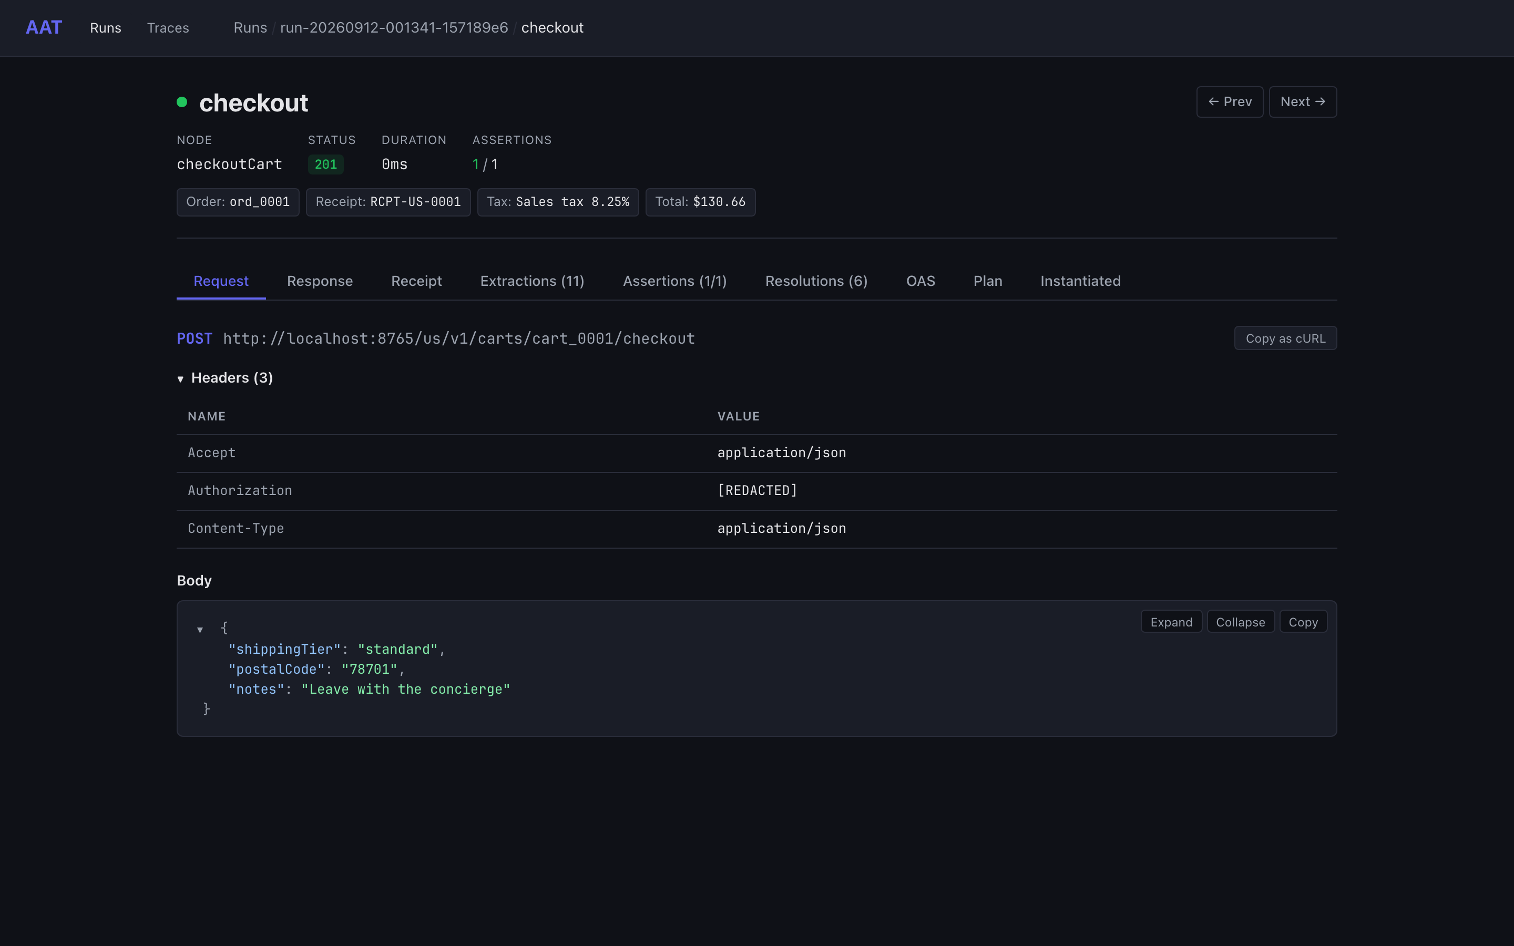Screen dimensions: 1514x946
Task: Select the Request tab
Action: pyautogui.click(x=221, y=282)
